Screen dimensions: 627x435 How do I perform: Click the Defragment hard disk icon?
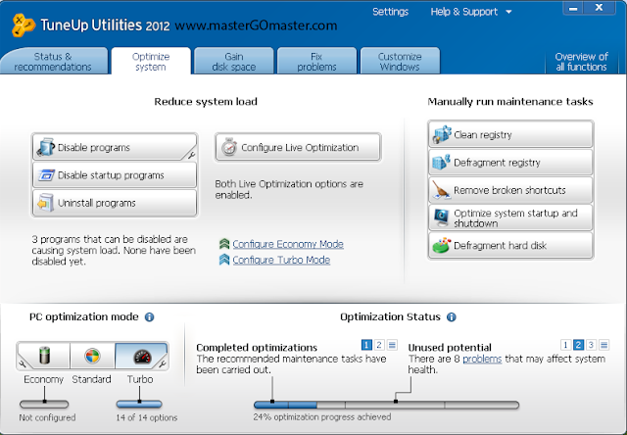tap(442, 246)
